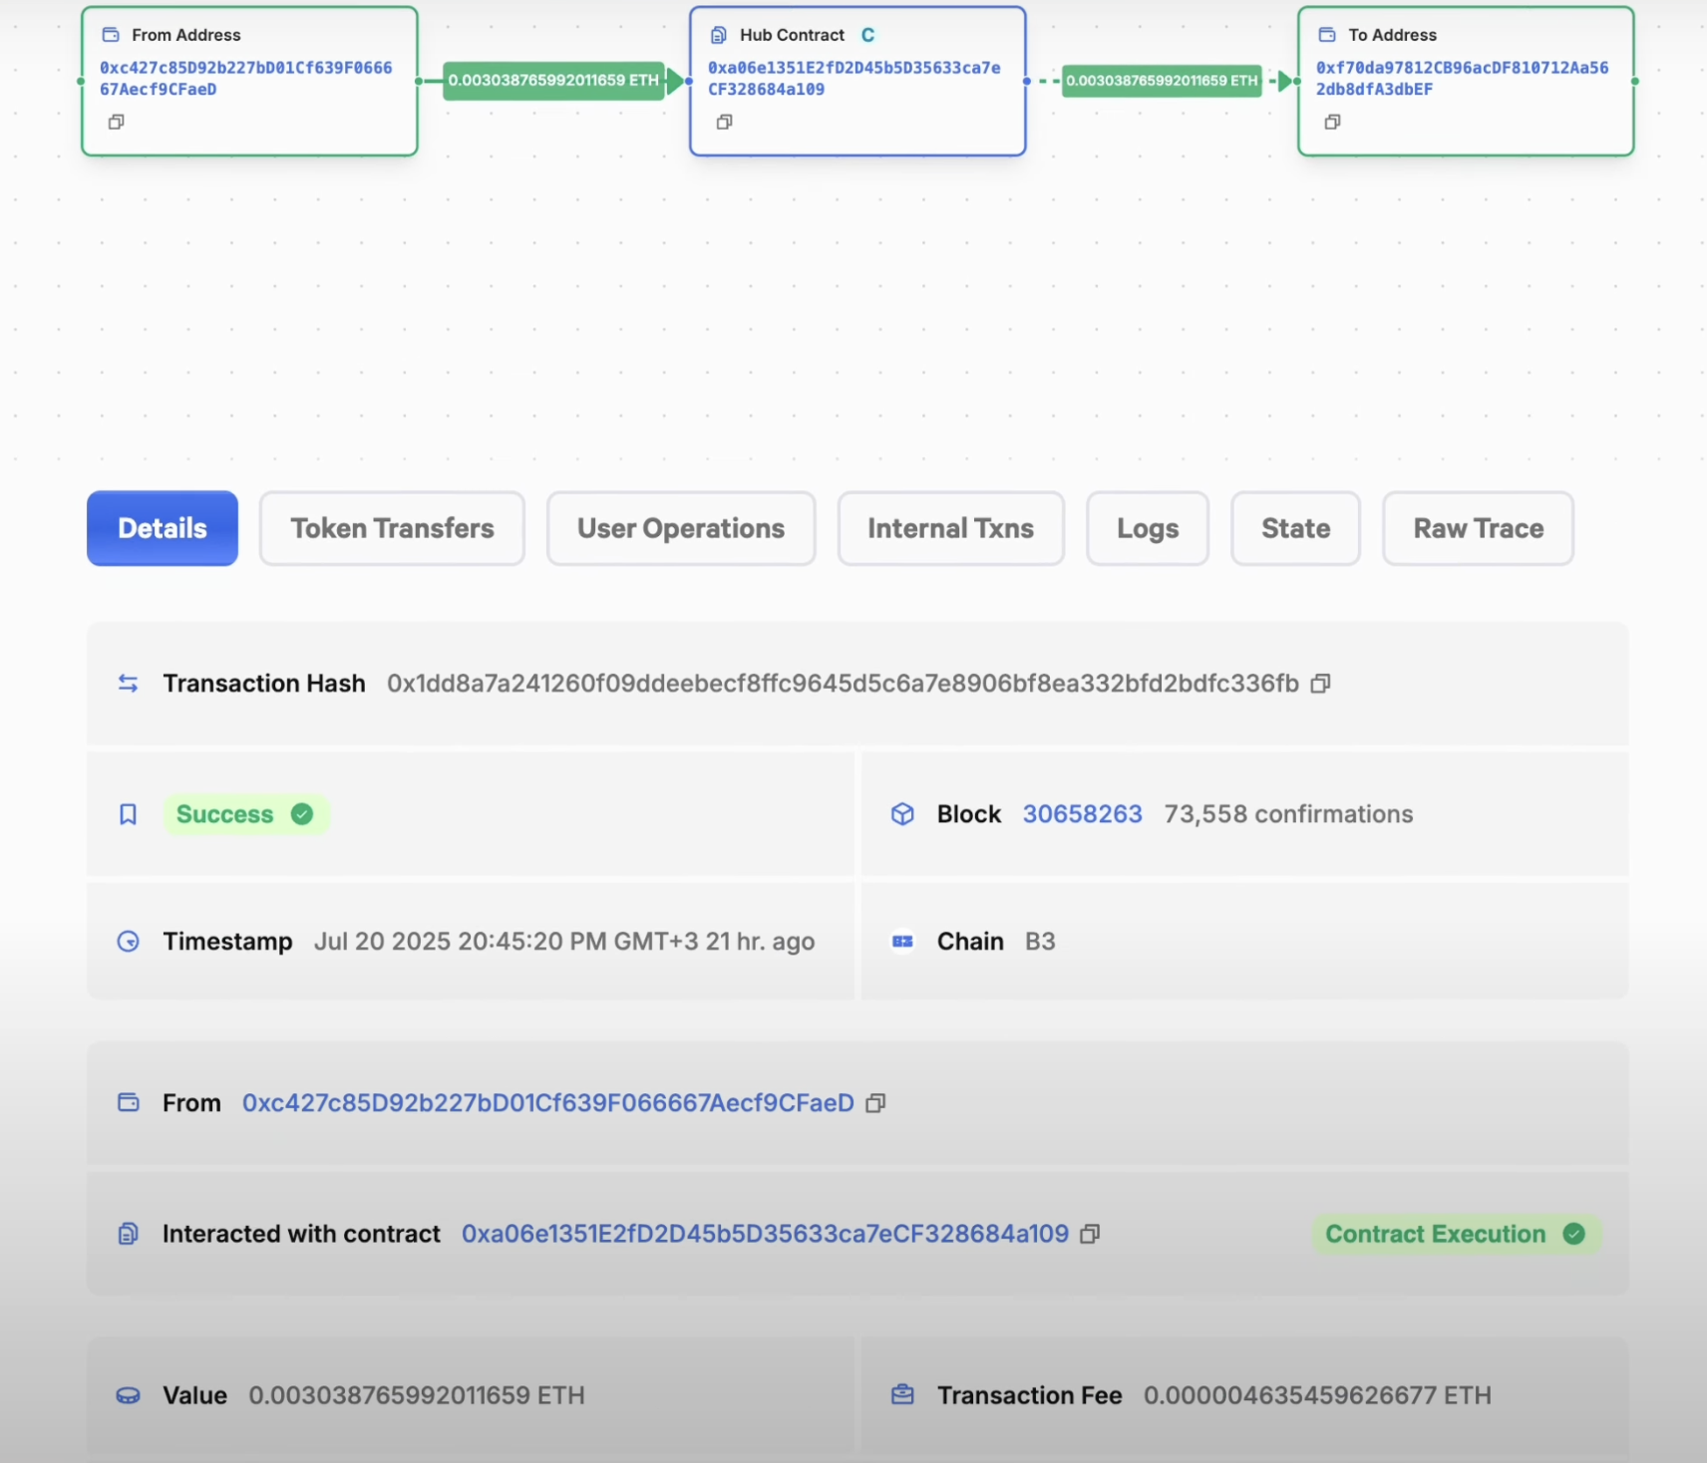Open From Address link in flow diagram

245,79
